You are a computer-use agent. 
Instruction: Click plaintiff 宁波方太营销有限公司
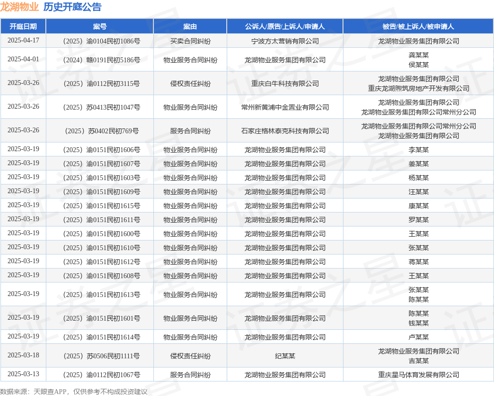(x=285, y=41)
